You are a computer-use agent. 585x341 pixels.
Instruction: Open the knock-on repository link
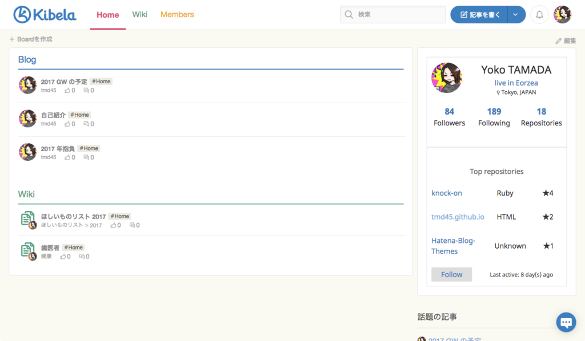447,193
